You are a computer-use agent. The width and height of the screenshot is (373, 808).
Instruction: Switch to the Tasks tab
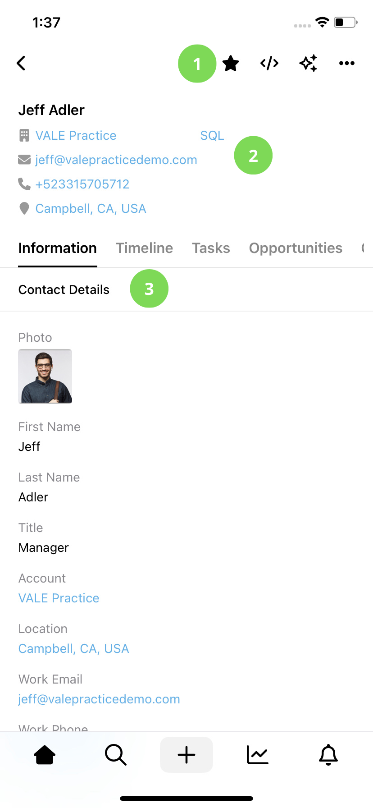click(211, 248)
